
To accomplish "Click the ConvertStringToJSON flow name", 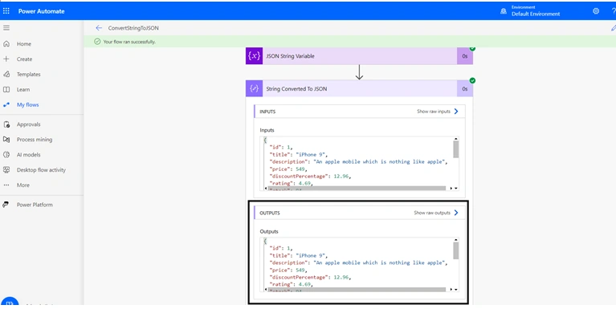I will (x=133, y=28).
